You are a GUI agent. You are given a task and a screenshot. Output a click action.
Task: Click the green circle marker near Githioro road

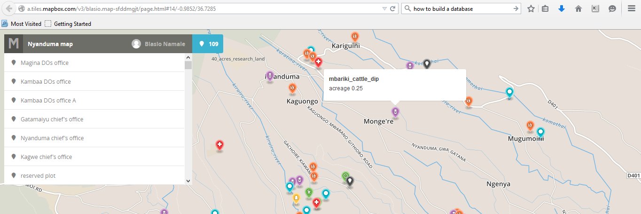click(x=345, y=177)
